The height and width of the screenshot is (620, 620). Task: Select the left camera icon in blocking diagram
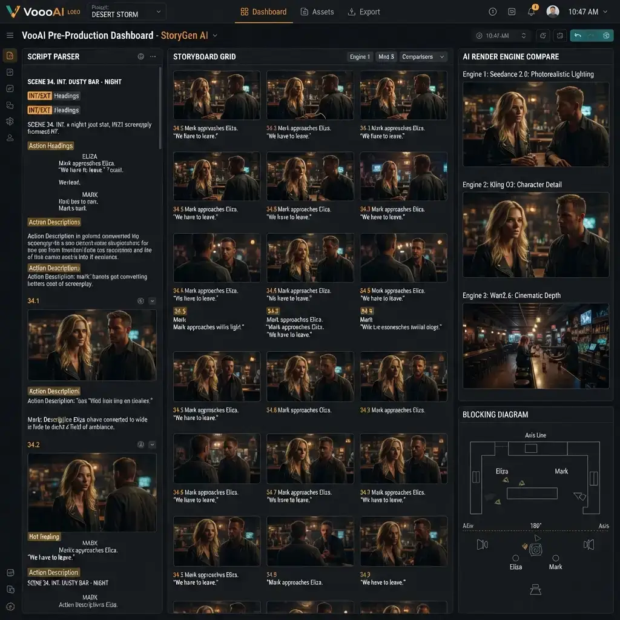(482, 544)
